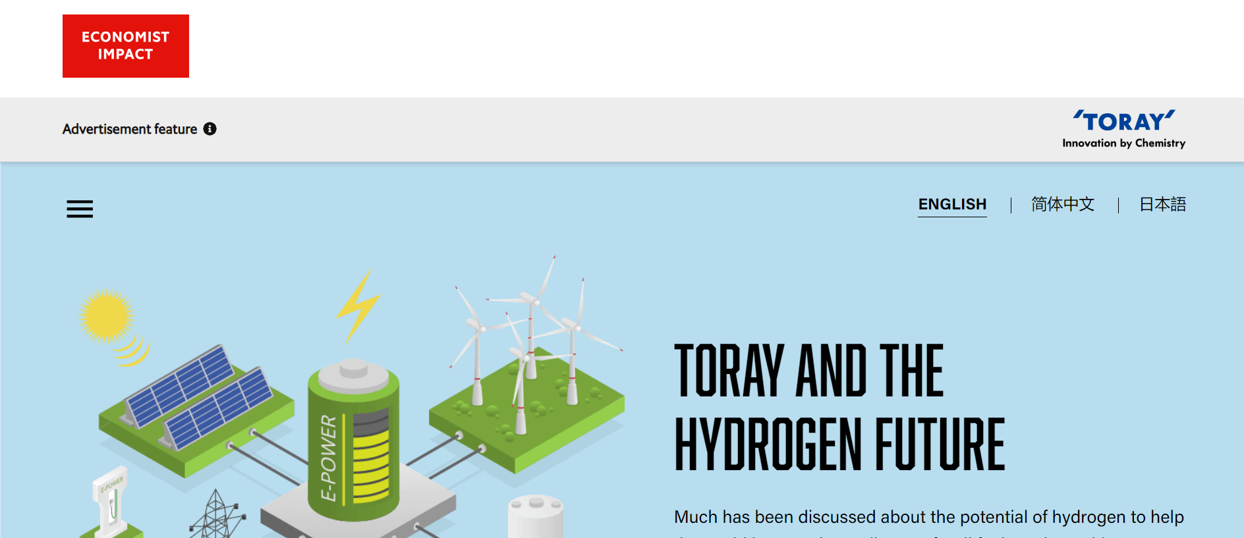Click the Advertisement feature label
Screen dimensions: 1244x538
coord(130,129)
